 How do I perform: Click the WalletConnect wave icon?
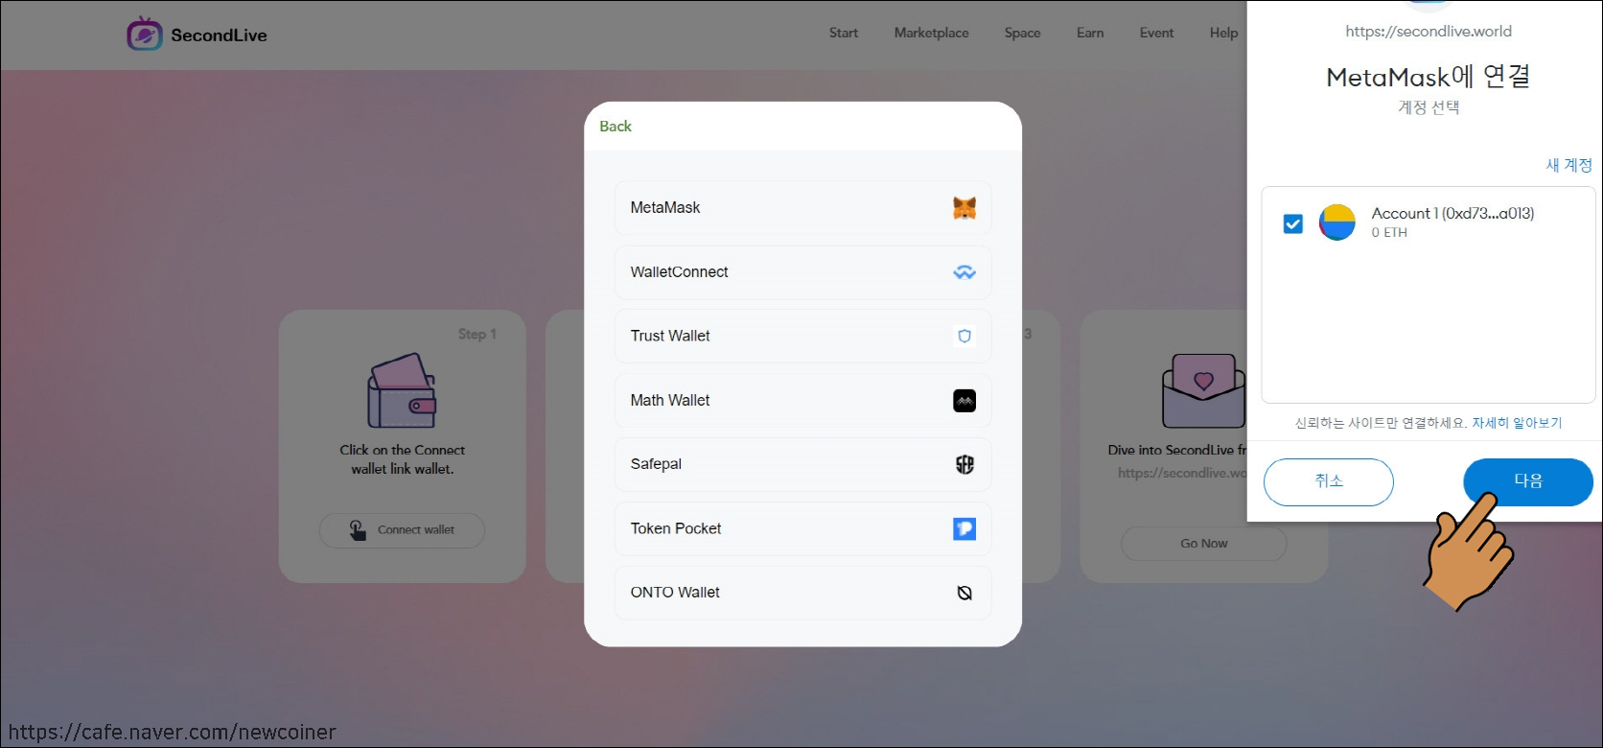click(964, 272)
